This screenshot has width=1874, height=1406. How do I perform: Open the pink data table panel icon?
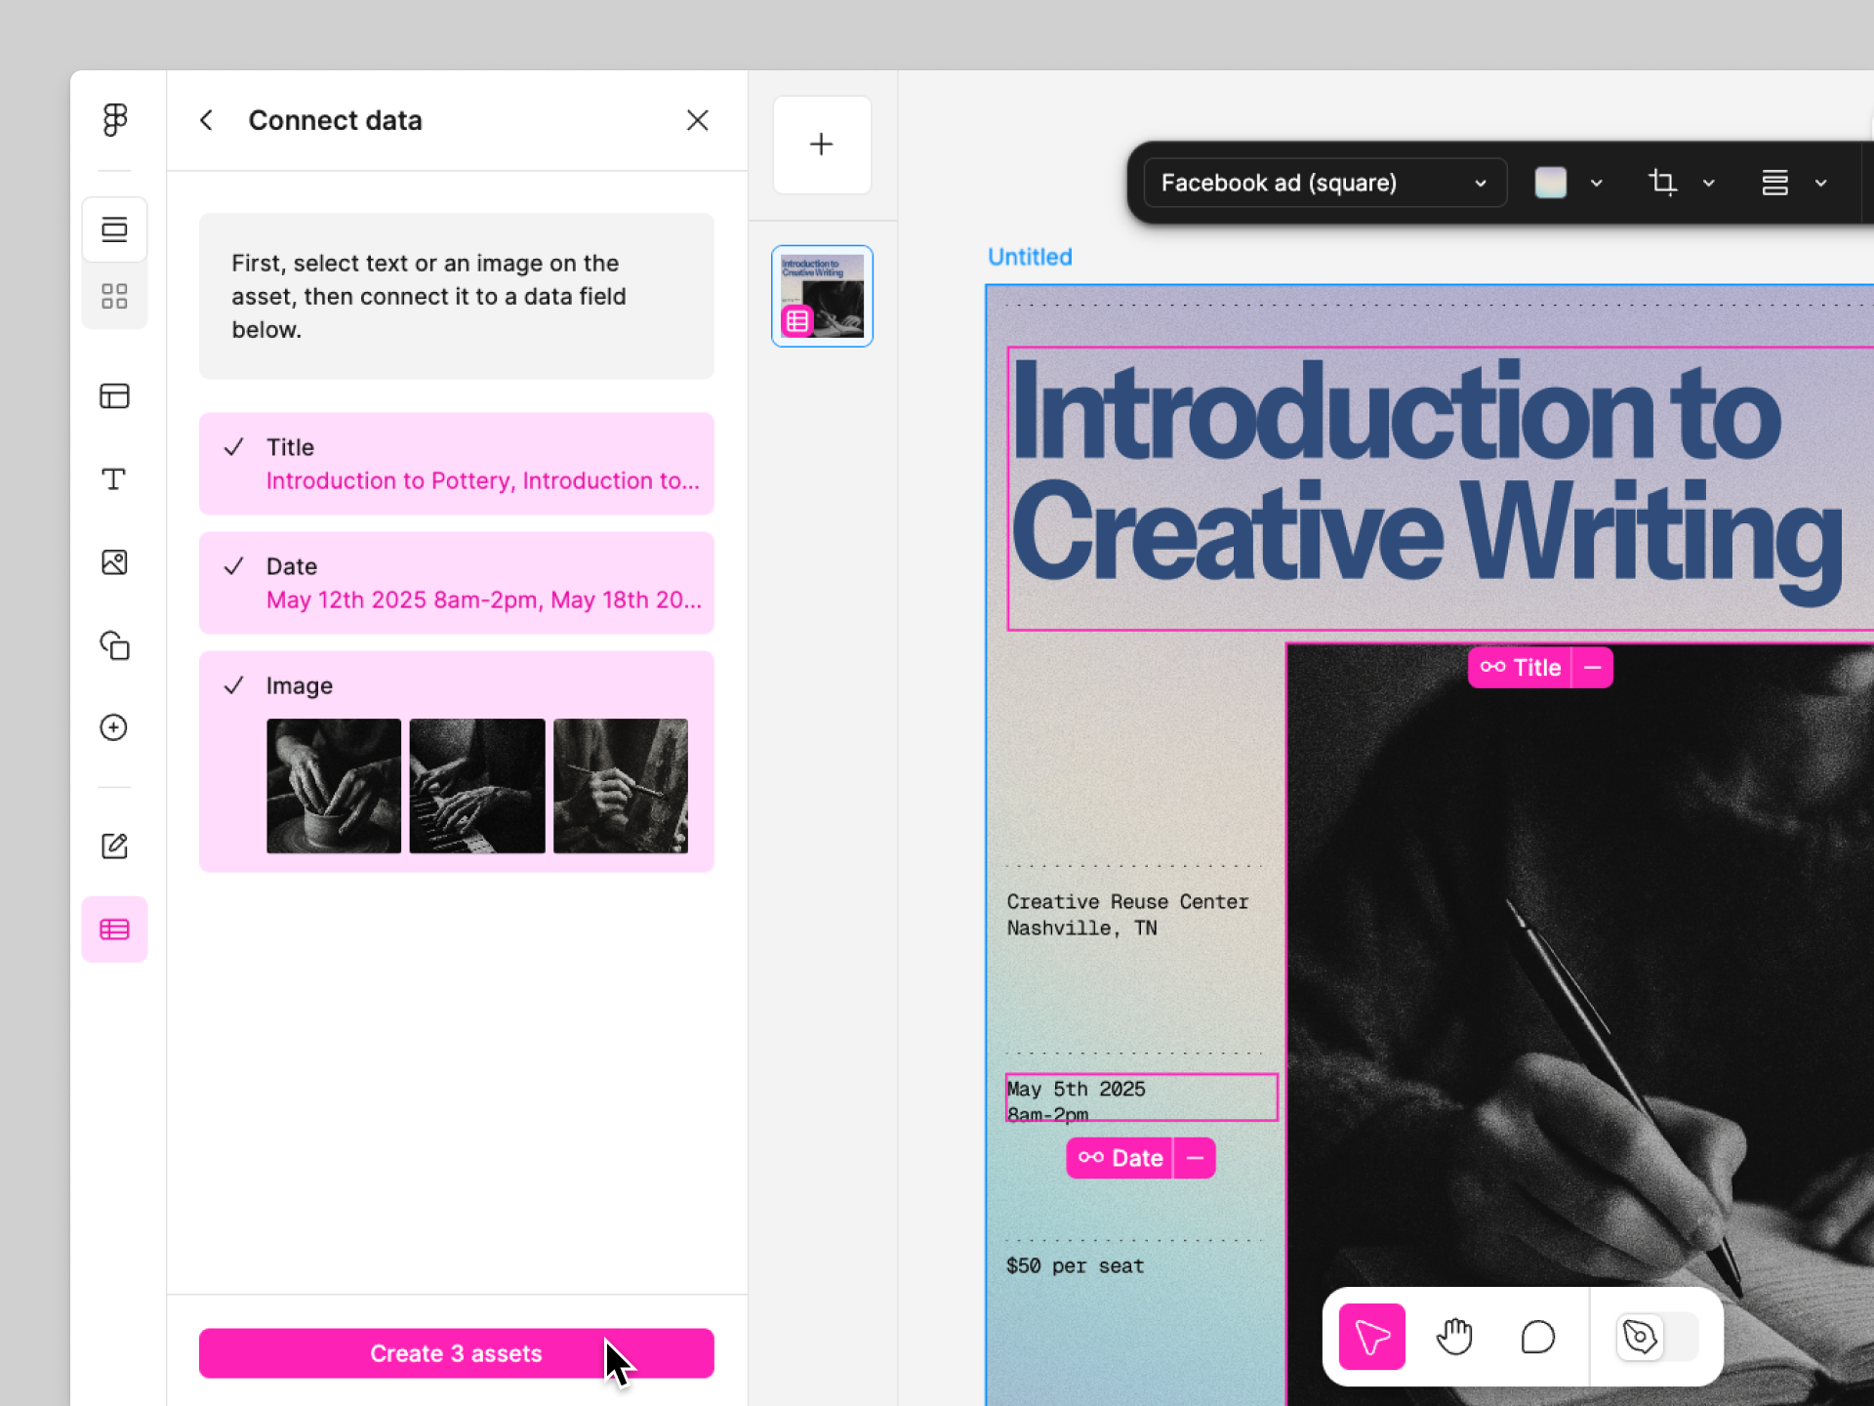coord(114,929)
